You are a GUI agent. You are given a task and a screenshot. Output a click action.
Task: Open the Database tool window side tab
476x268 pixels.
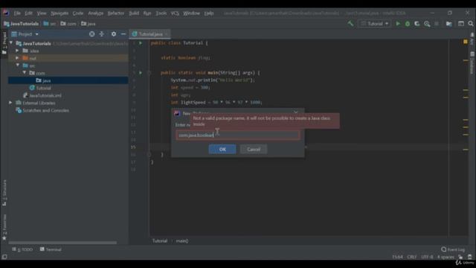point(472,63)
